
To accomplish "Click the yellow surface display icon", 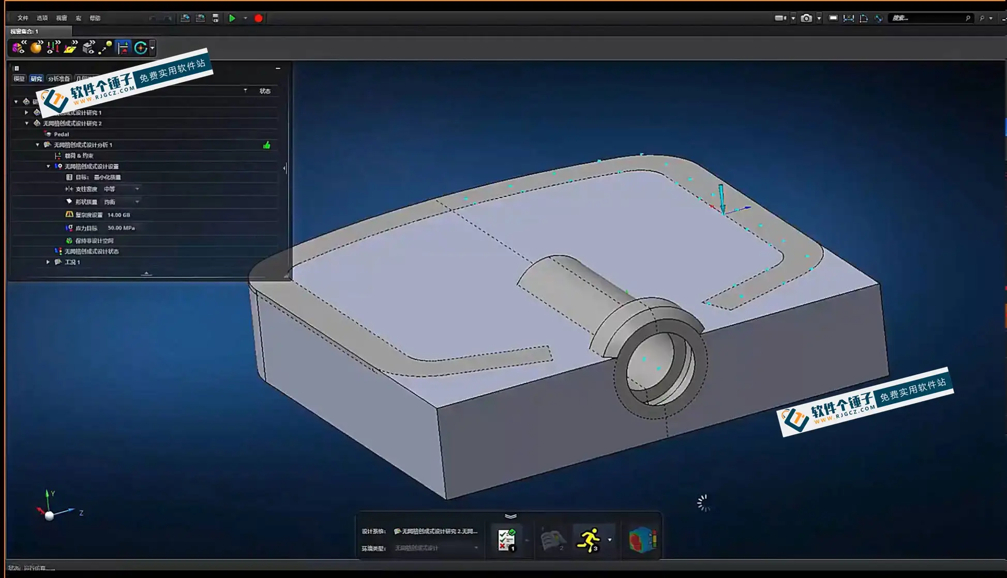I will click(x=71, y=48).
